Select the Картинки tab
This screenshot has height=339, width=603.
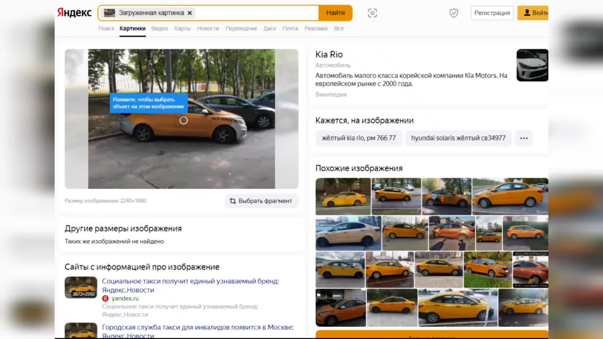[x=133, y=28]
